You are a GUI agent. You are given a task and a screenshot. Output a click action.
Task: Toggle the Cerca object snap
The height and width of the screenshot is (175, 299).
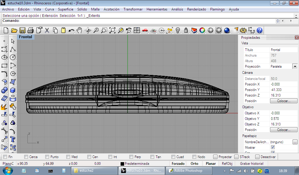coord(26,157)
